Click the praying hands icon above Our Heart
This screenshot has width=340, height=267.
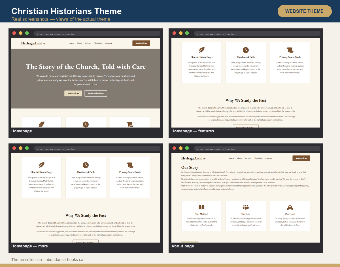[x=290, y=207]
